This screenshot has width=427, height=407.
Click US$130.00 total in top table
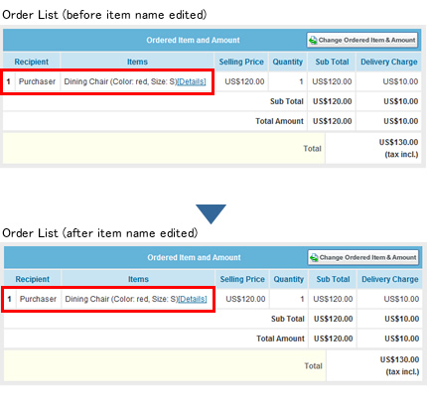398,142
